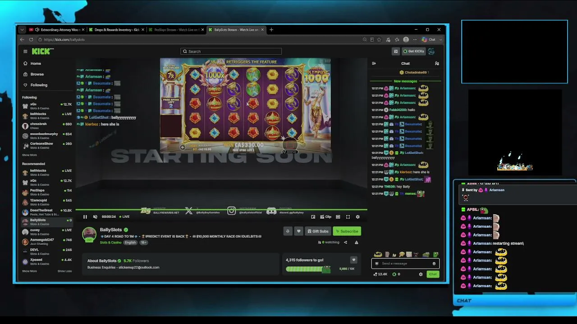The image size is (577, 324).
Task: Click the chat message input
Action: 405,264
